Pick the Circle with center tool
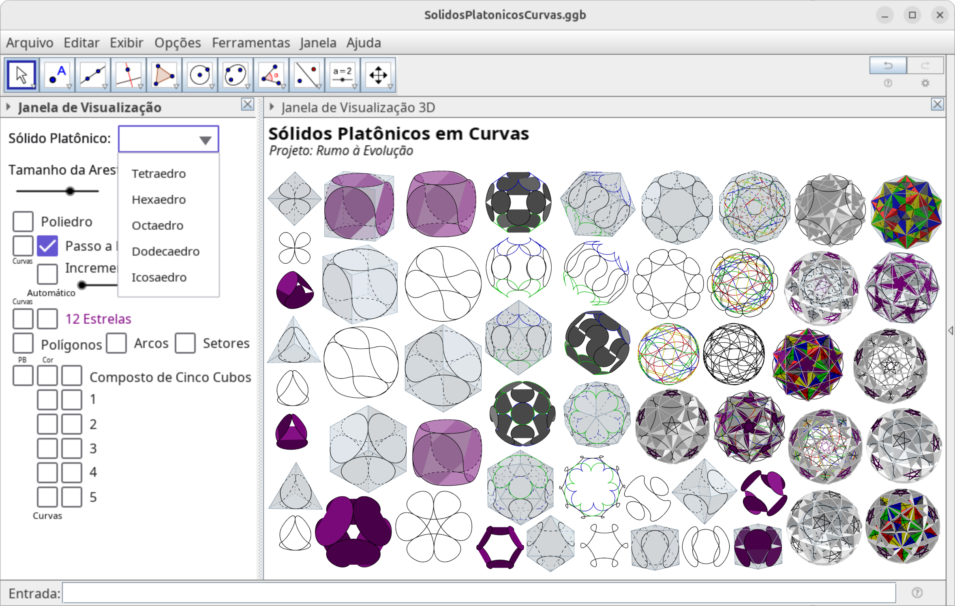Screen dimensions: 955x606 tap(199, 75)
